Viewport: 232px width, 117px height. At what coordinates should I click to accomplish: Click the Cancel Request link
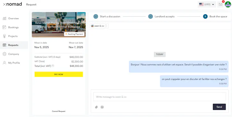tap(59, 111)
